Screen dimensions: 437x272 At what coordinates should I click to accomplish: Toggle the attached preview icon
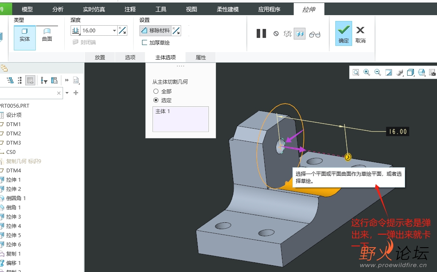(x=300, y=34)
